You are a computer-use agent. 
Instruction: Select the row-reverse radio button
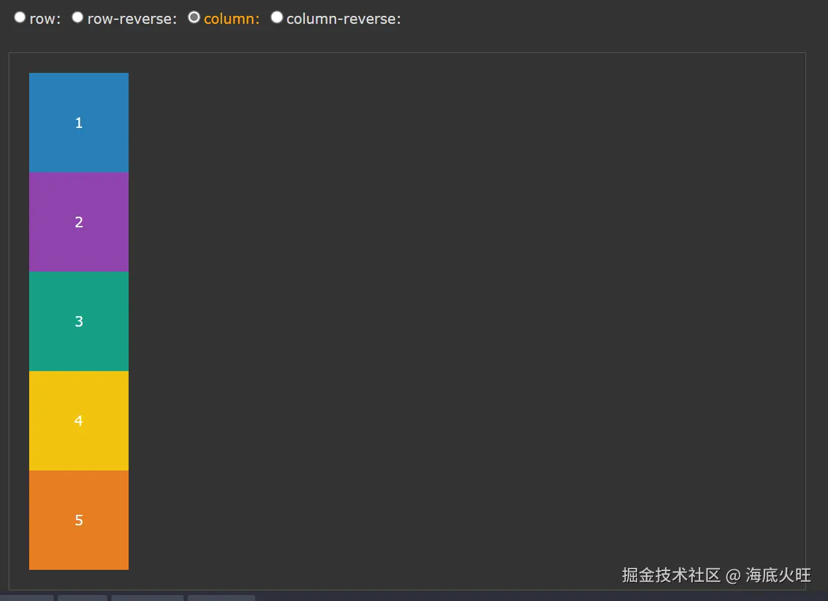click(x=78, y=17)
